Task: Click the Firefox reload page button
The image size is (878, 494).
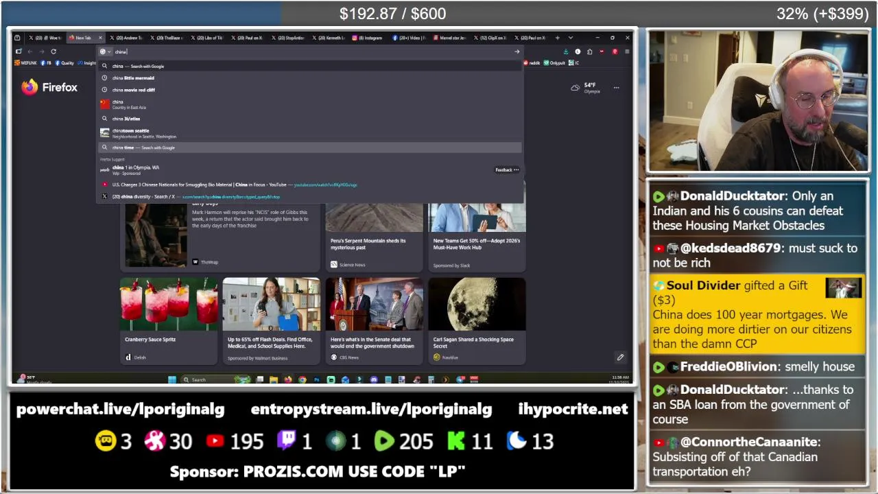Action: pos(54,51)
